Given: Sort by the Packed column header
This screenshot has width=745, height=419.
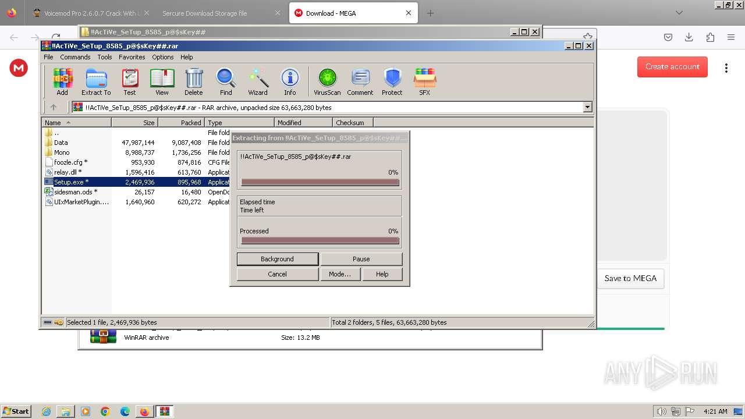Looking at the screenshot, I should (x=181, y=122).
